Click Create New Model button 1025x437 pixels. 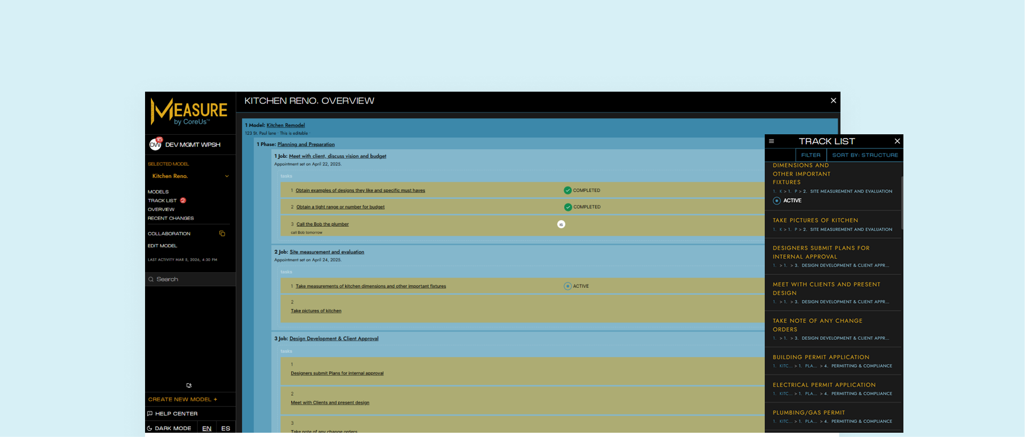(182, 399)
